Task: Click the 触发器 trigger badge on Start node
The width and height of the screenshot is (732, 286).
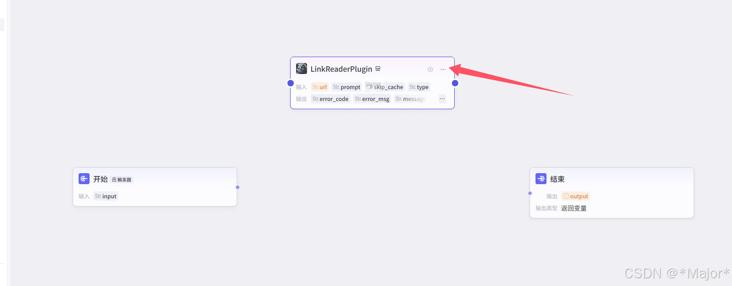Action: 122,180
